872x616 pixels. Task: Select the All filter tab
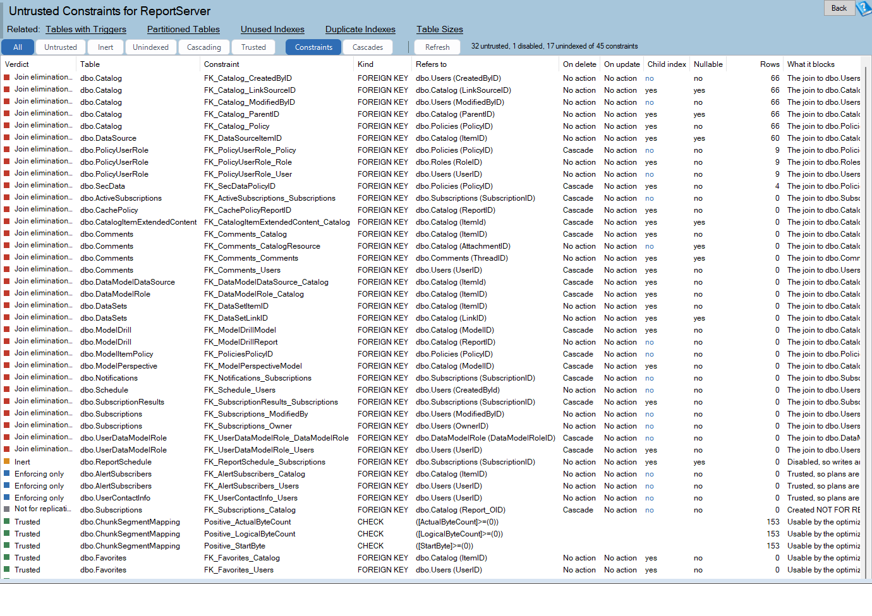pyautogui.click(x=18, y=47)
